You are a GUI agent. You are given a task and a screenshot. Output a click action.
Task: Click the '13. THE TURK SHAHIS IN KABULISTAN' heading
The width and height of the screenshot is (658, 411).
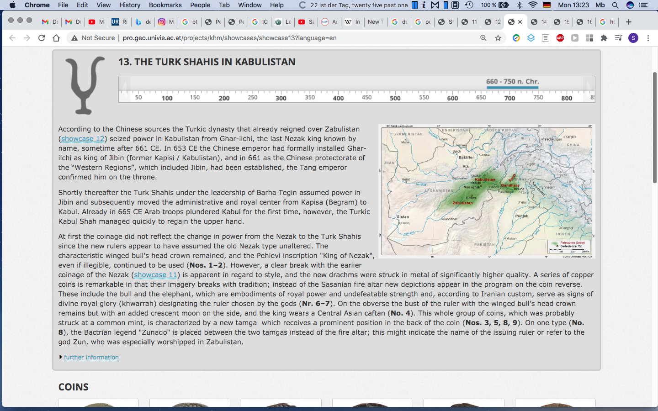click(207, 62)
